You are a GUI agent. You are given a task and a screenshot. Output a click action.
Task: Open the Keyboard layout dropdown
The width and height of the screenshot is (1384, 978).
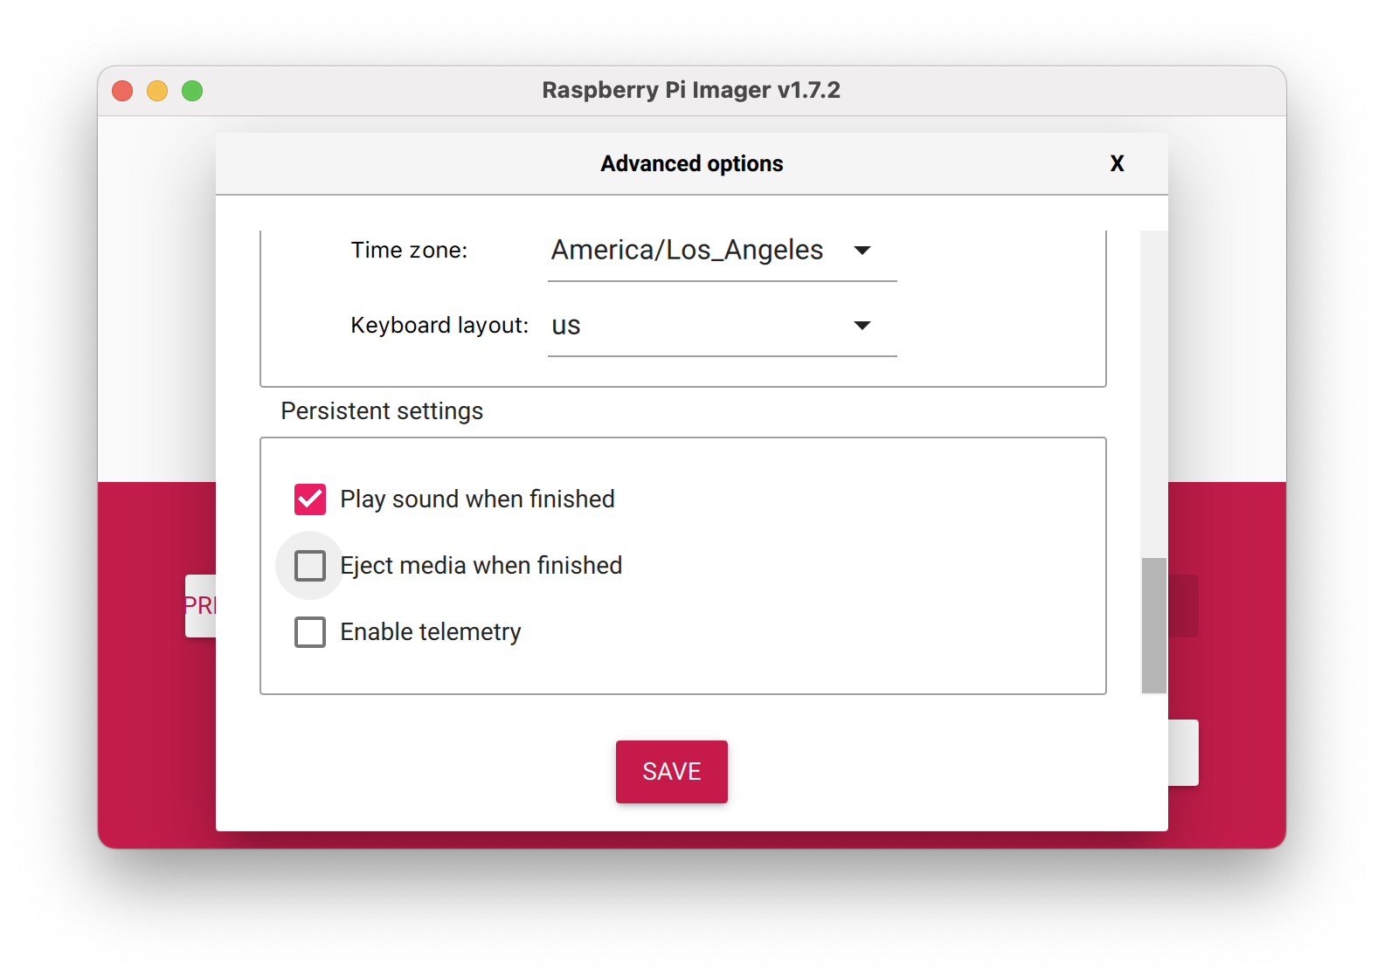722,326
